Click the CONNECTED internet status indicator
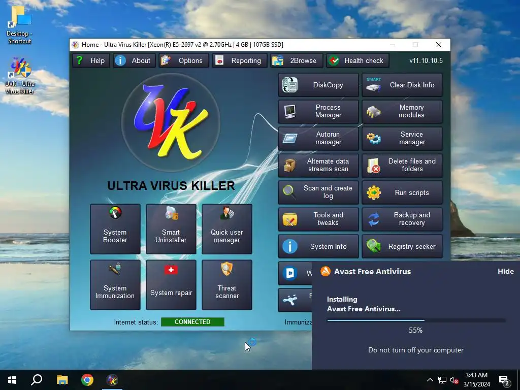 [x=192, y=321]
